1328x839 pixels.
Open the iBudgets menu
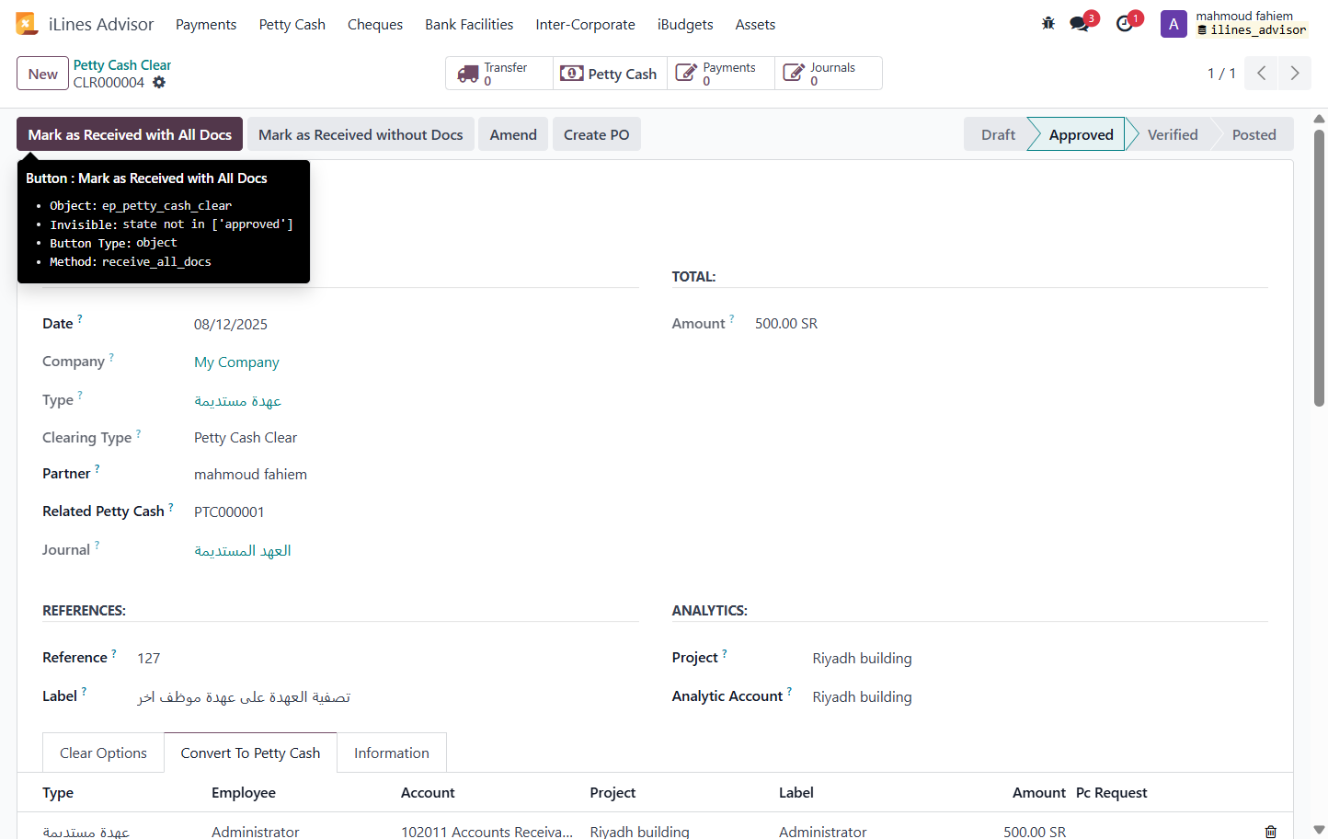[x=685, y=25]
